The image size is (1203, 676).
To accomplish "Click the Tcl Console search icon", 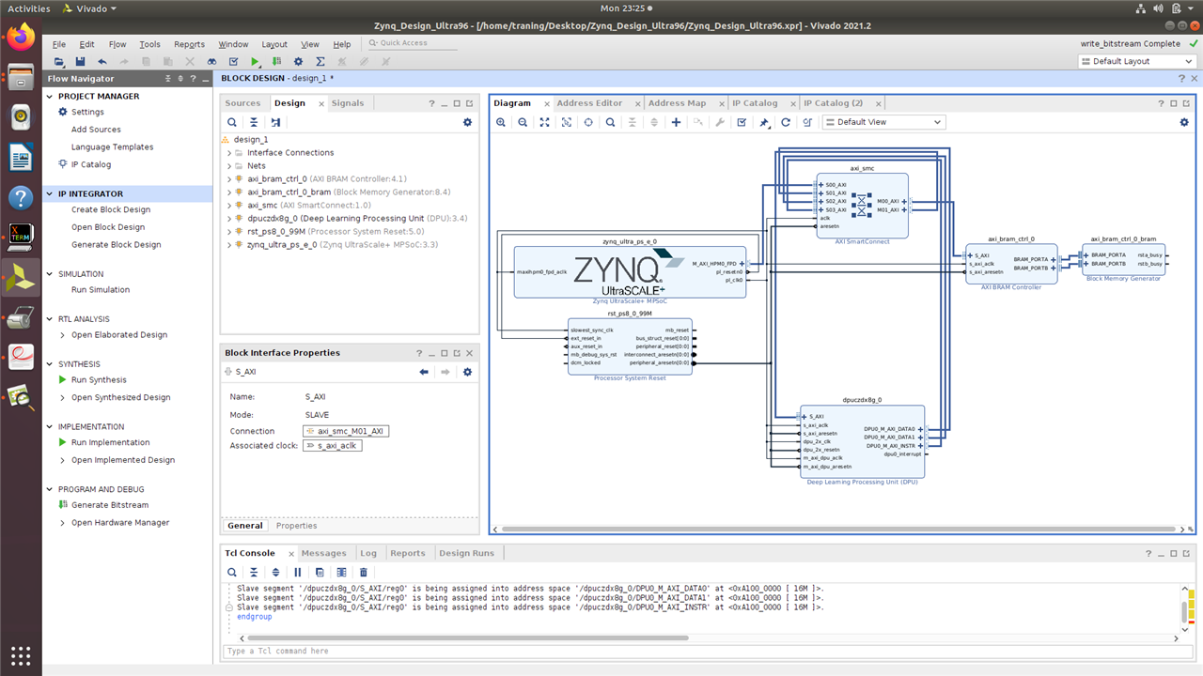I will click(x=232, y=572).
